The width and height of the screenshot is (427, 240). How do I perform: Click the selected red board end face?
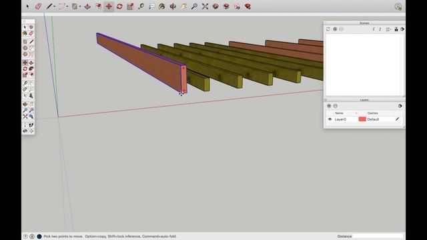click(x=184, y=79)
